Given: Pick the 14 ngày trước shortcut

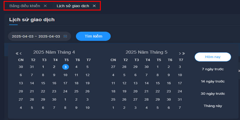Looking at the screenshot, I should coord(213,82).
